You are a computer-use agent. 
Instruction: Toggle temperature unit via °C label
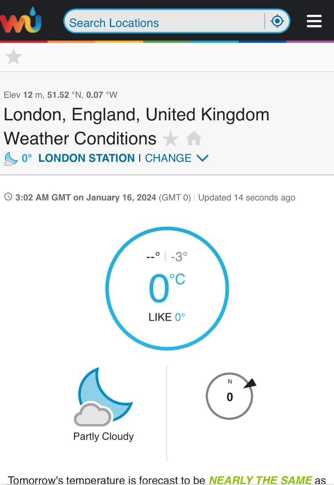178,280
